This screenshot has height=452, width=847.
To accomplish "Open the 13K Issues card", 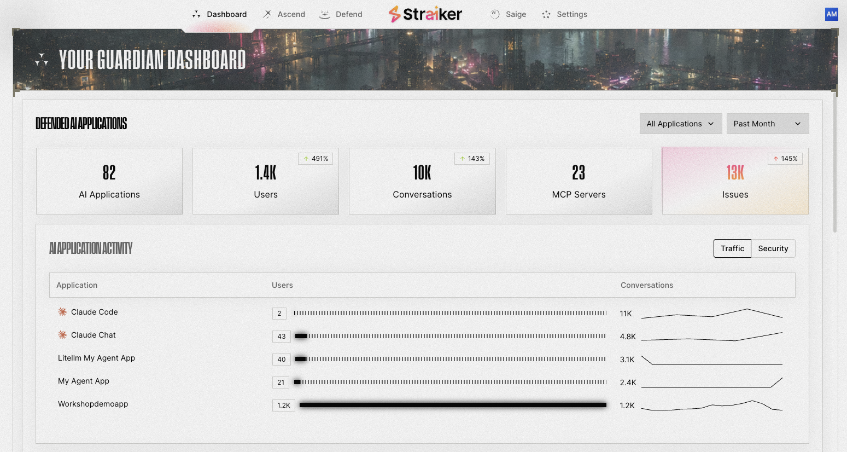I will click(735, 181).
